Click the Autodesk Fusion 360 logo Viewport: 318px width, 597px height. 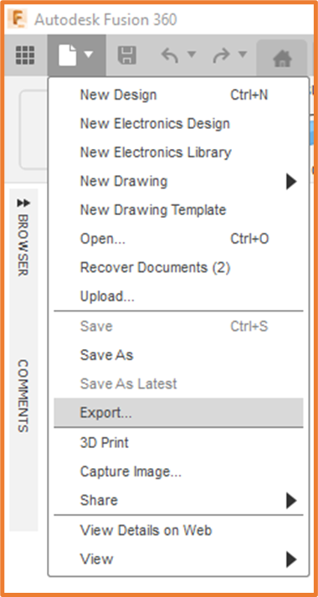[18, 18]
